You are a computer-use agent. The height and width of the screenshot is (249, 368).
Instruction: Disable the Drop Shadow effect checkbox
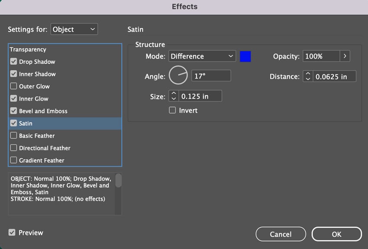click(13, 62)
